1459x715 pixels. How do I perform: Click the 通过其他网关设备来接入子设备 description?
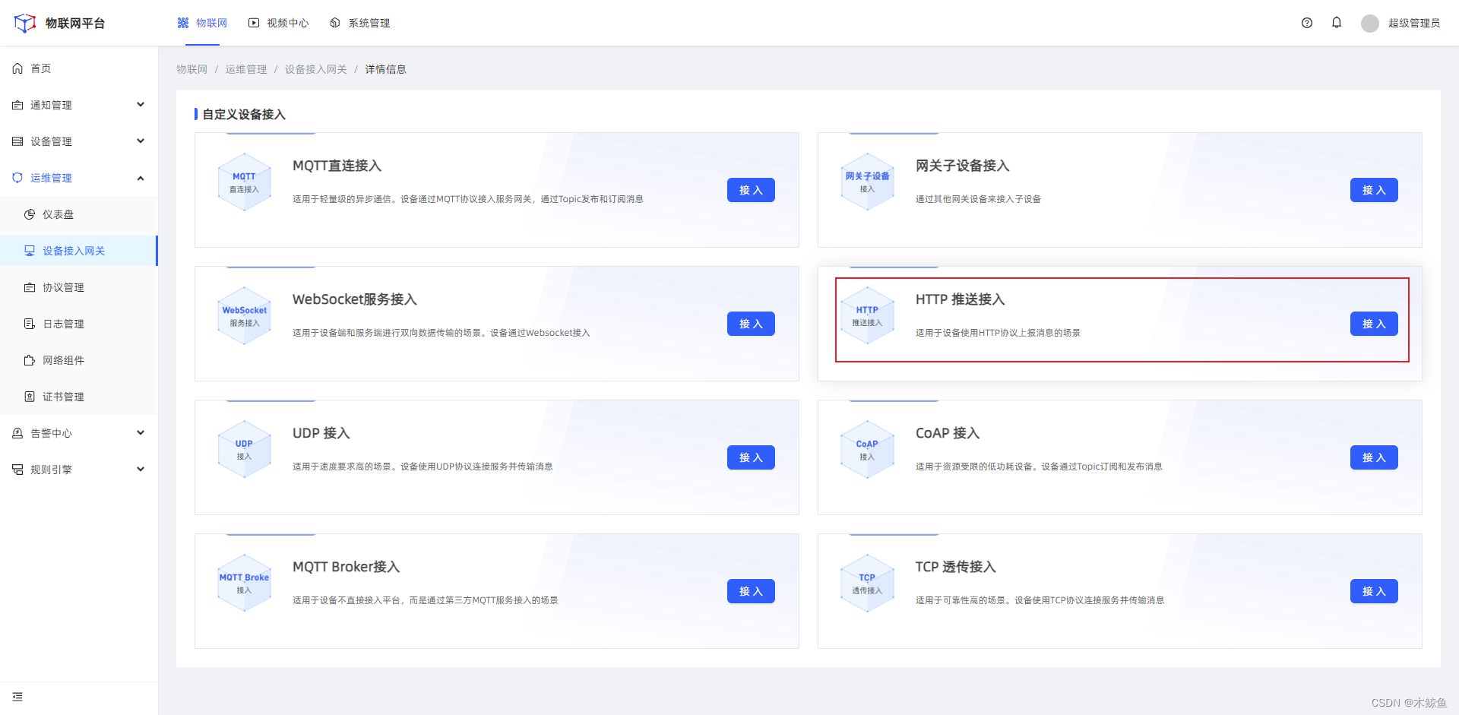click(x=978, y=199)
